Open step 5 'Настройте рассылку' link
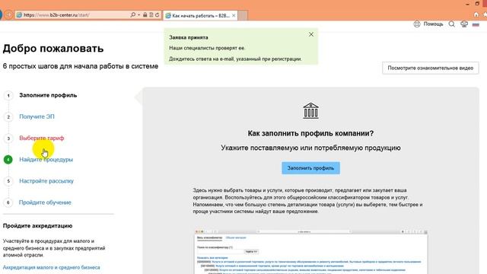Screen dimensions: 487x274 click(x=46, y=181)
